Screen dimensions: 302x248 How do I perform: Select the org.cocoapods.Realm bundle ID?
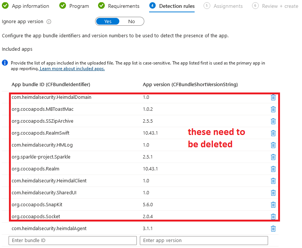35,169
